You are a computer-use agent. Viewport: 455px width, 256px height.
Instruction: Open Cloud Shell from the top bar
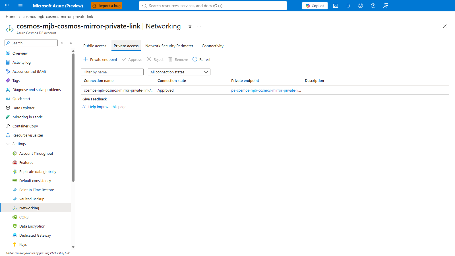[336, 6]
